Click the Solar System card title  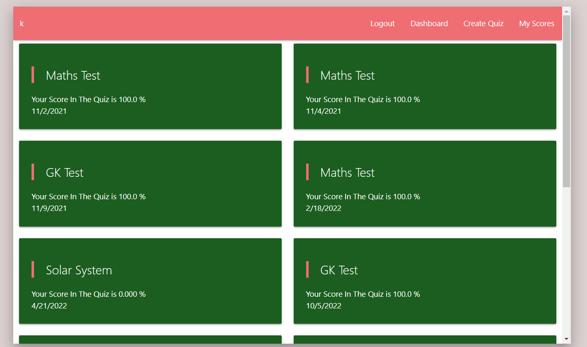(79, 270)
